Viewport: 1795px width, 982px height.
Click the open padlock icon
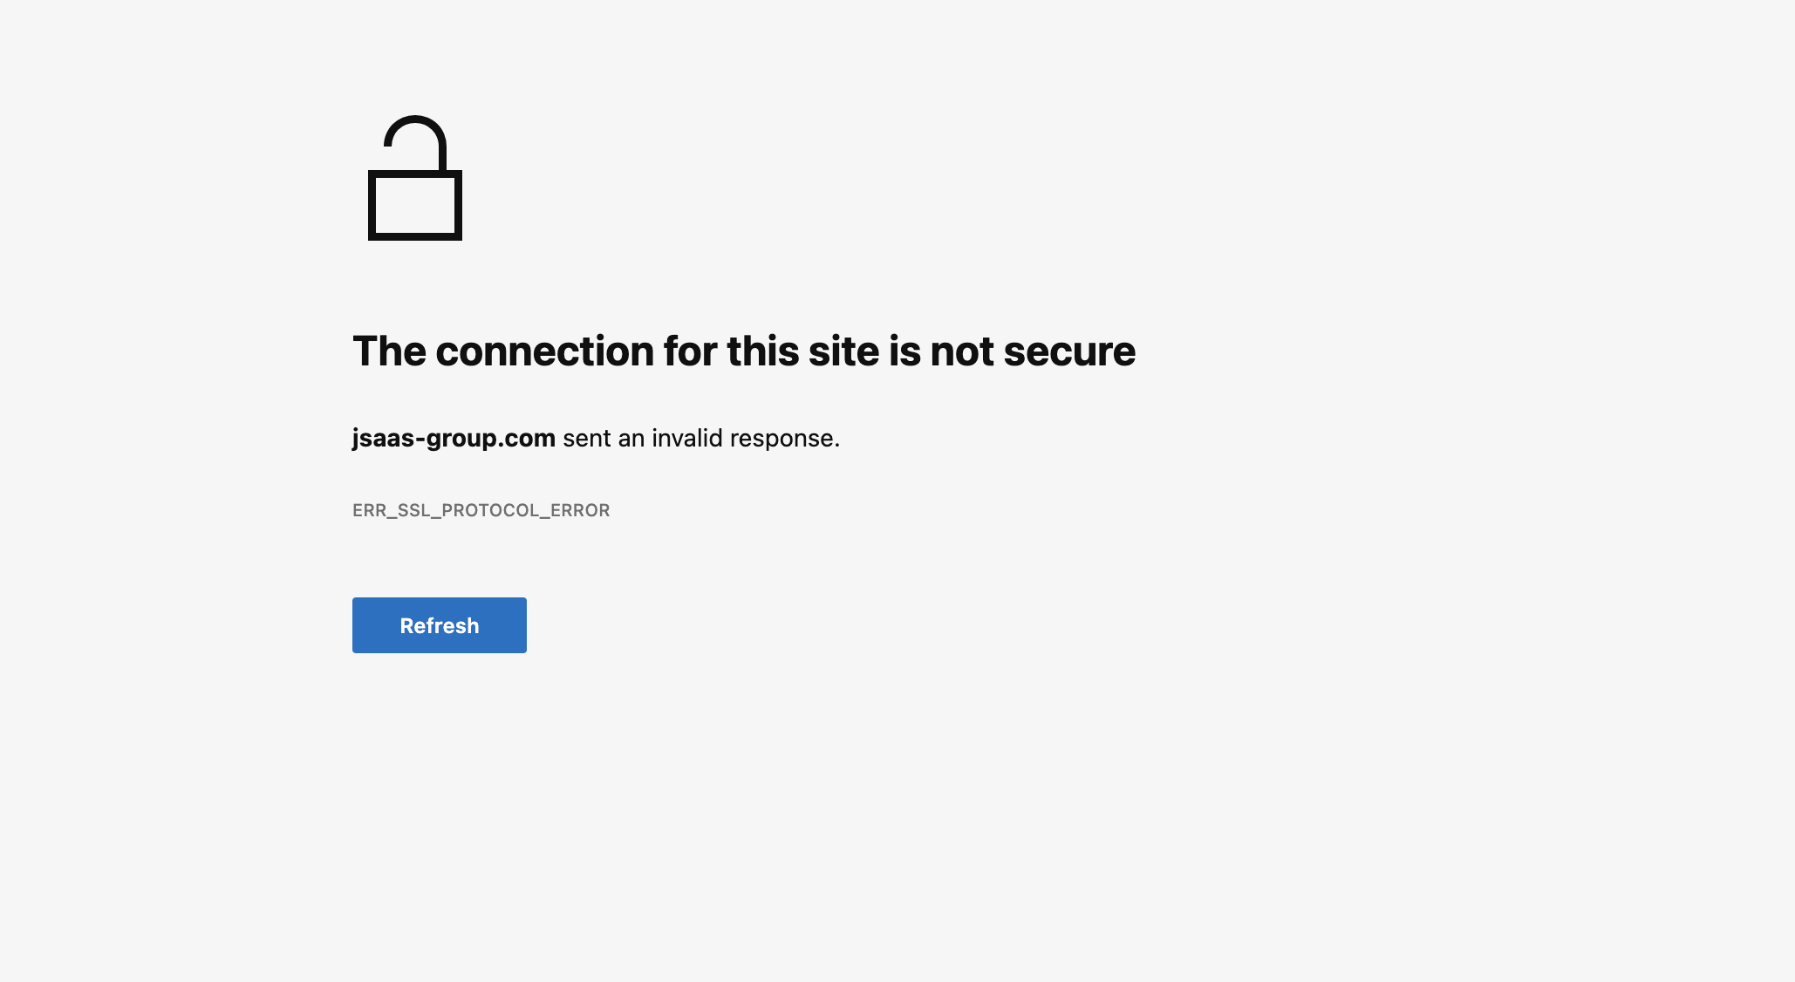pyautogui.click(x=415, y=178)
